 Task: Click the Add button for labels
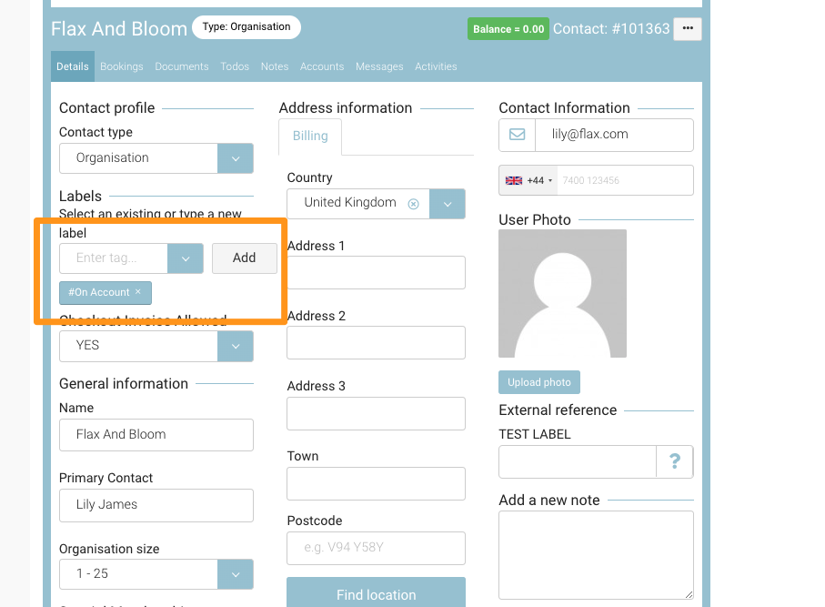point(244,258)
